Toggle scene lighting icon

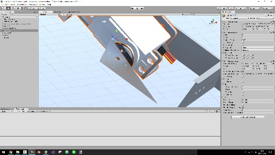(x=64, y=14)
